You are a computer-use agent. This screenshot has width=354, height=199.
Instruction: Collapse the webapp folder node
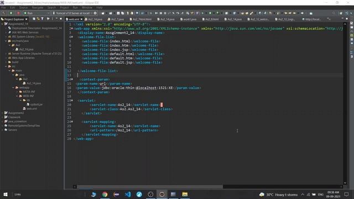[13, 87]
